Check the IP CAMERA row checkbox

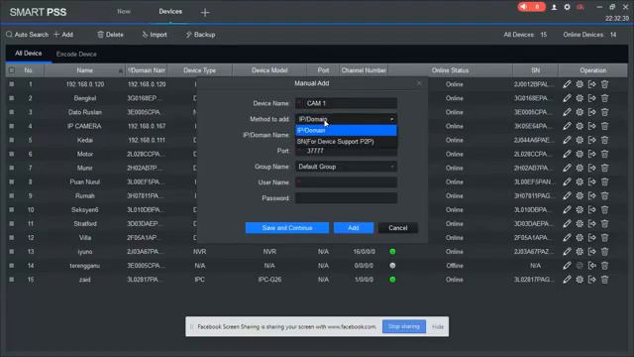12,126
